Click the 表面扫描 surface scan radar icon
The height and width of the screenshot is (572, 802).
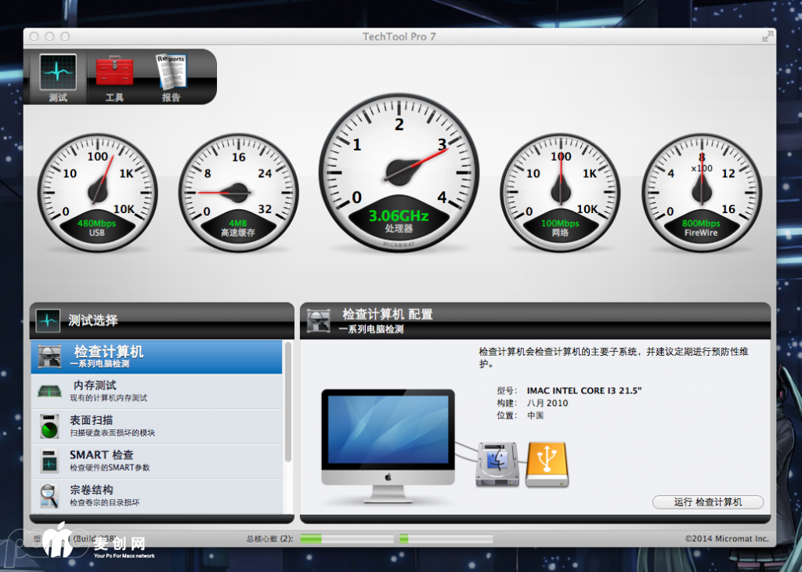(49, 426)
